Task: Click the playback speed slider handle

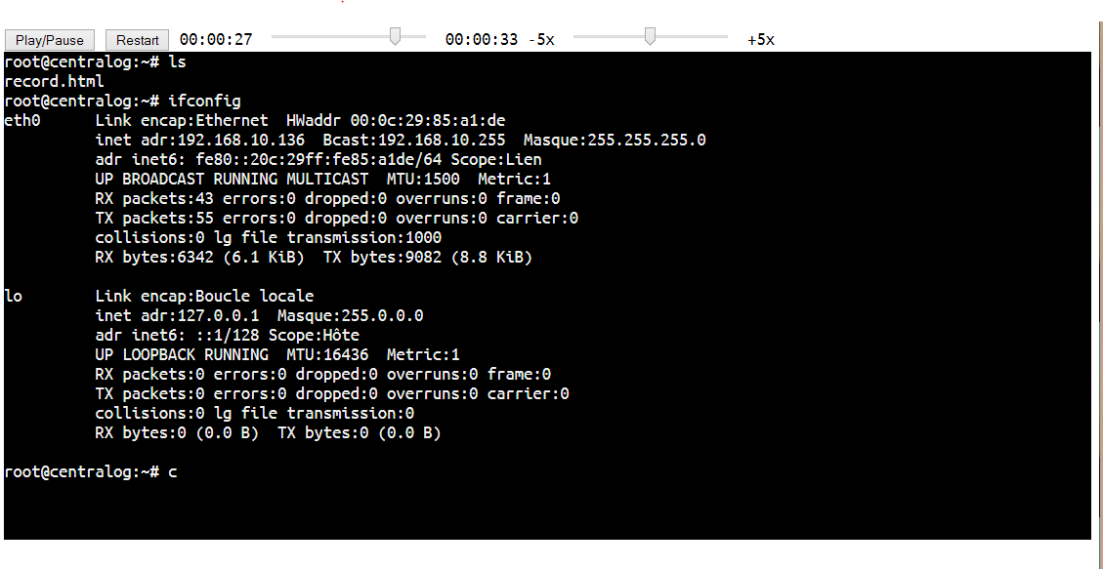Action: pyautogui.click(x=650, y=37)
